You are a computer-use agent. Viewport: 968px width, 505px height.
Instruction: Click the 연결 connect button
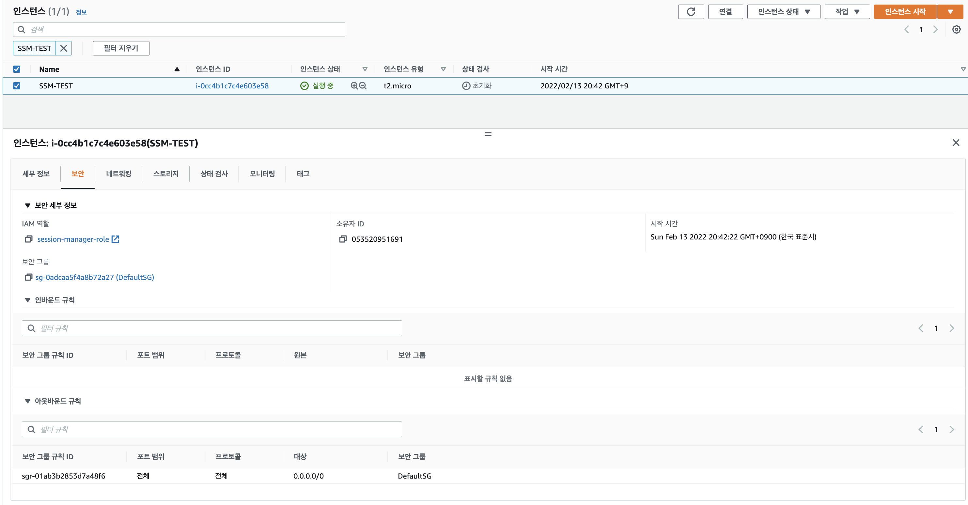725,12
